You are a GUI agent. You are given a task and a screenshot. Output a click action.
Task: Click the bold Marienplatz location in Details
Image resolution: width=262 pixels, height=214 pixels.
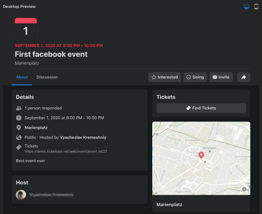(x=36, y=128)
